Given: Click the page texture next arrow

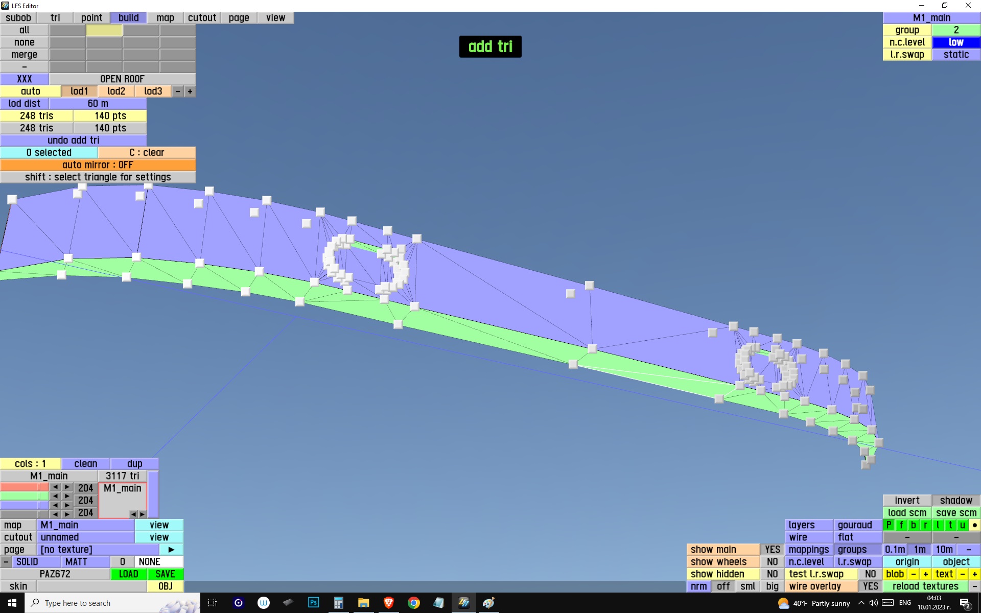Looking at the screenshot, I should tap(171, 550).
